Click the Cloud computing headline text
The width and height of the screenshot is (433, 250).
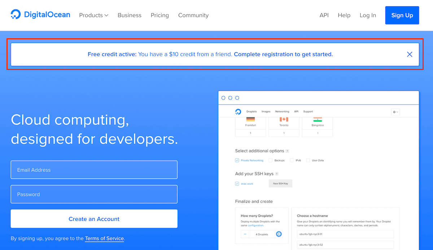tap(95, 129)
